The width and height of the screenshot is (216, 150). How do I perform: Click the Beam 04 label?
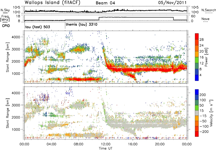coord(105,3)
